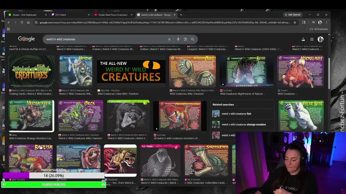Open 'Leopard | Weird n' Wild Creatures' title
Viewport: 346px width, 194px height.
click(x=208, y=49)
